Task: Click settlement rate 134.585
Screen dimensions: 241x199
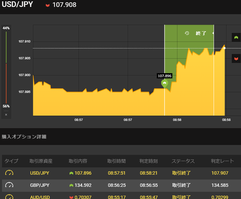Action: pos(220,185)
